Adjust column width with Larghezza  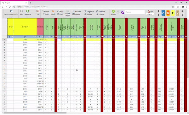pyautogui.click(x=89, y=12)
